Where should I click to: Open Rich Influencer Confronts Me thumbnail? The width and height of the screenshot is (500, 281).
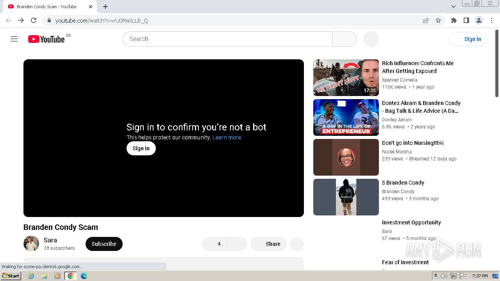[346, 78]
